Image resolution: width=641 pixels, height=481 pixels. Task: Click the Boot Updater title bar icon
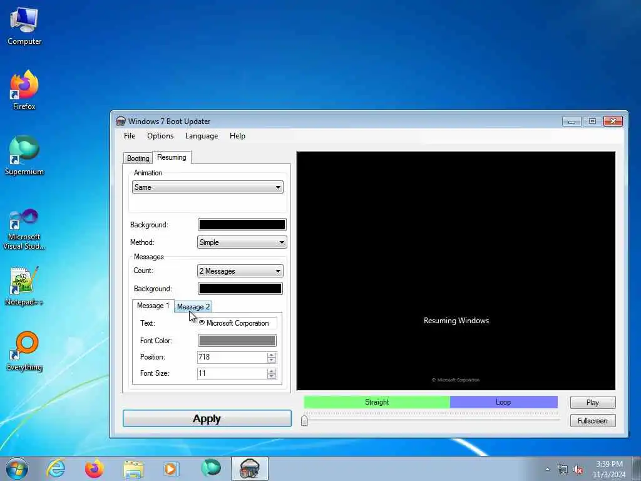click(x=121, y=121)
